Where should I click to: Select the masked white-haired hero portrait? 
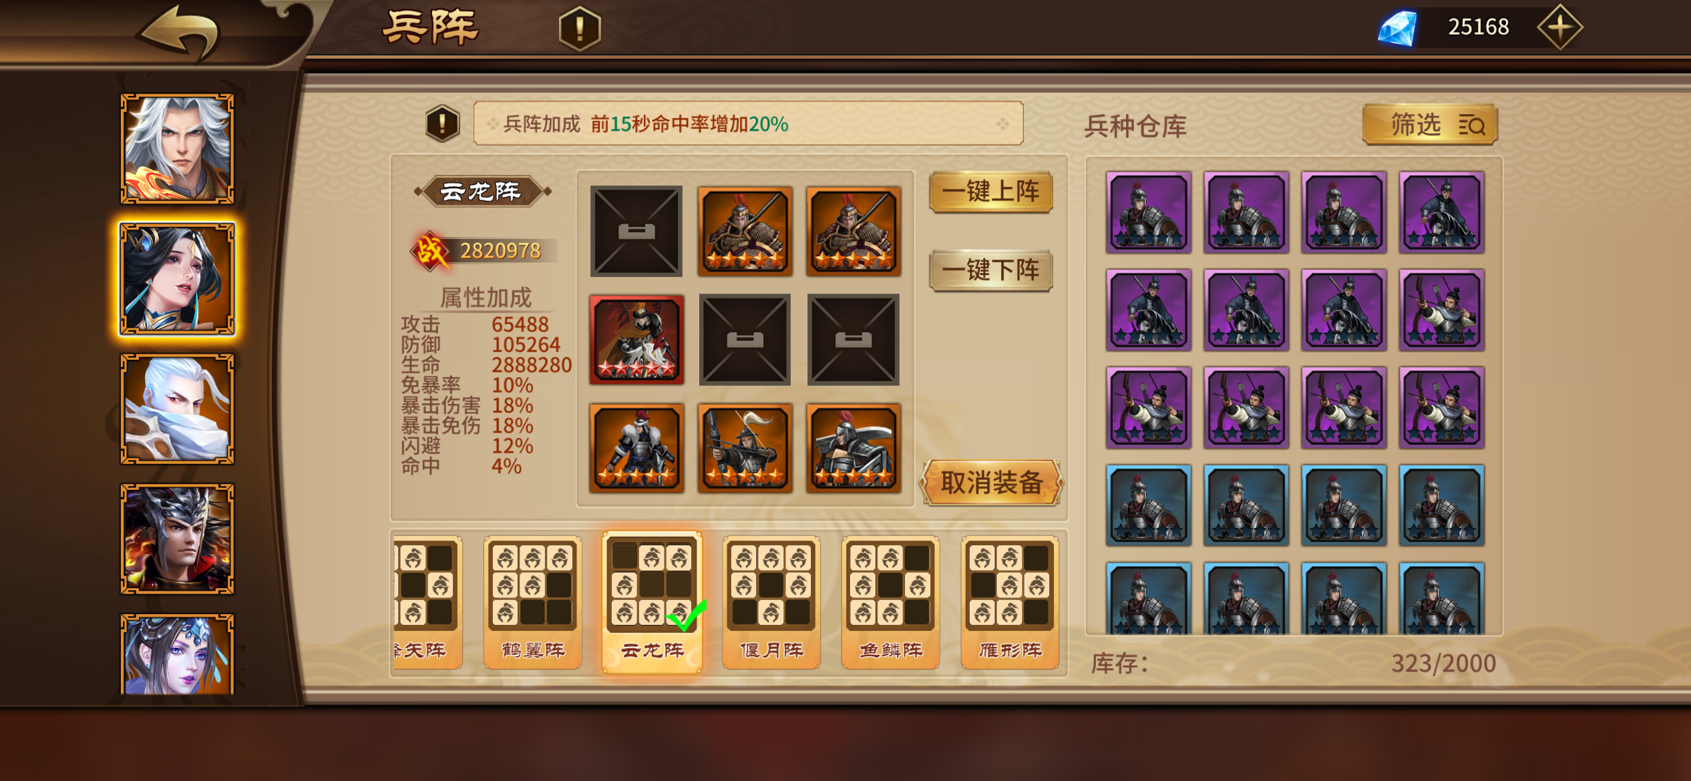coord(177,409)
